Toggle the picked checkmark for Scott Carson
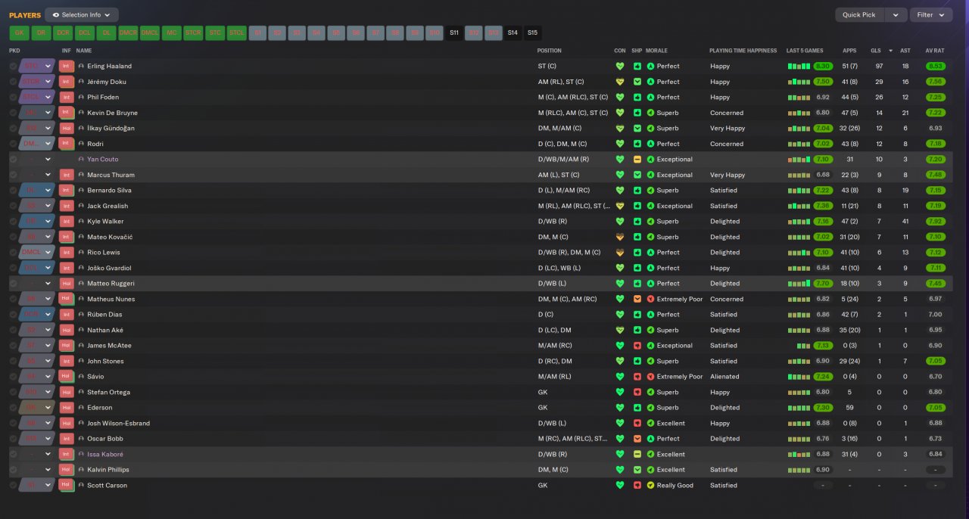 pos(13,485)
